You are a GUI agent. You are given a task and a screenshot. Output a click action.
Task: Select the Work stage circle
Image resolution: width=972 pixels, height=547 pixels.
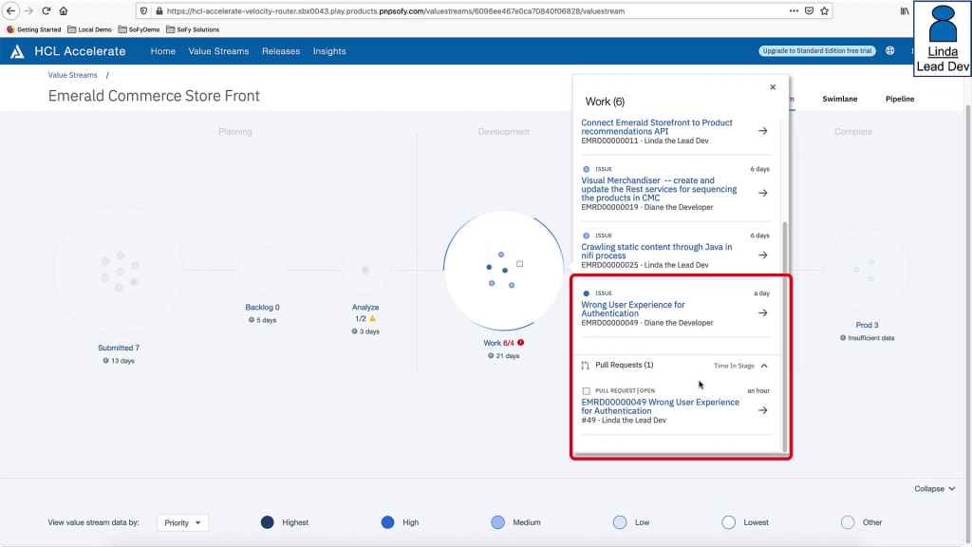502,272
